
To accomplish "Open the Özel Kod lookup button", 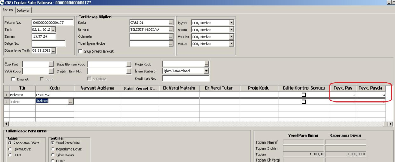I will click(51, 64).
